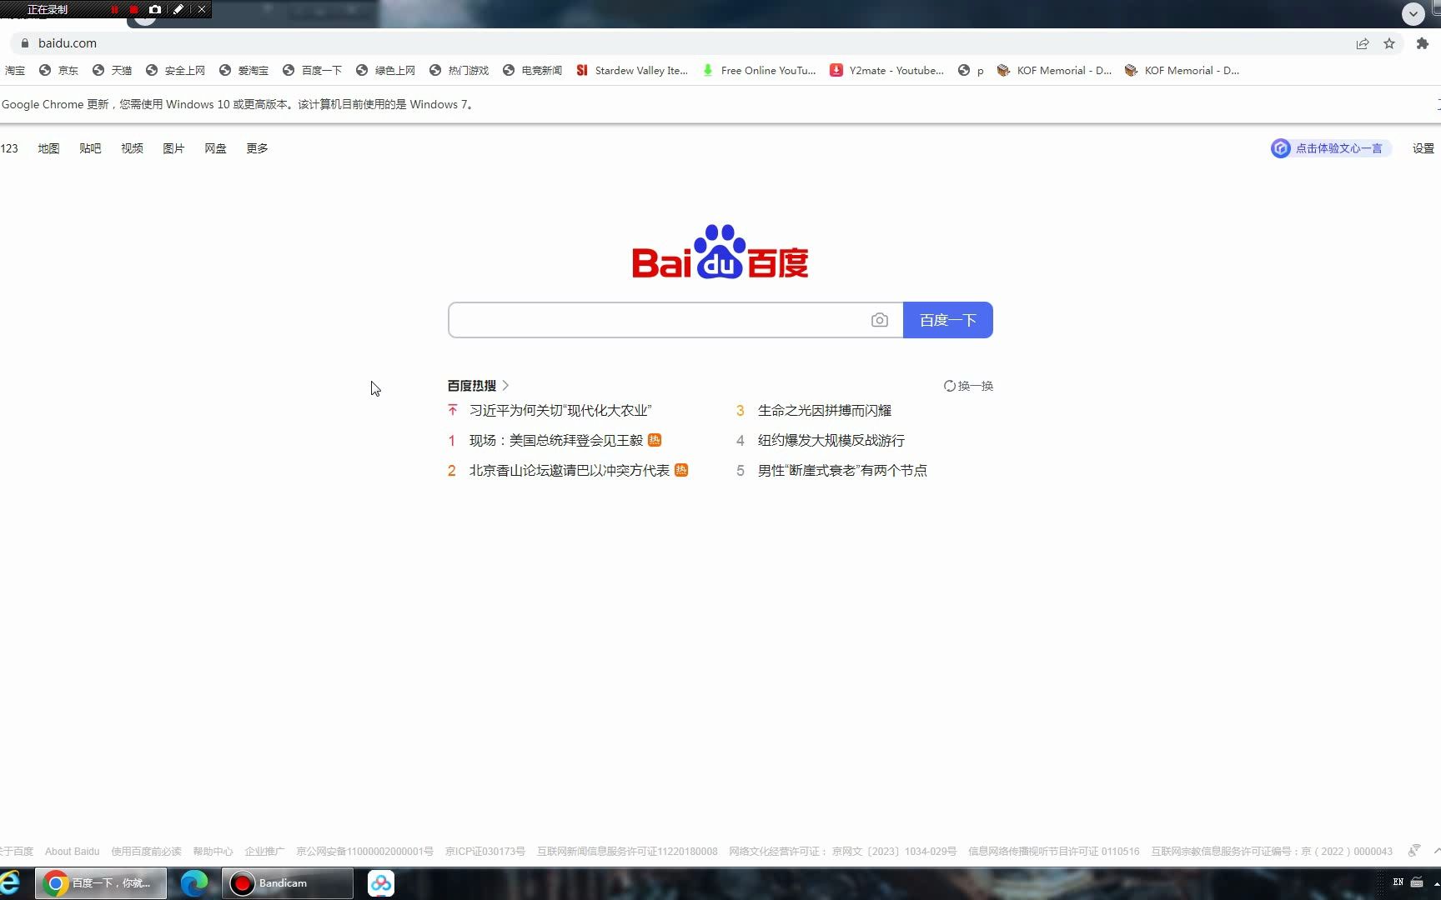
Task: Open hot search 习近平为何关切"现代化大农业"
Action: (x=560, y=411)
